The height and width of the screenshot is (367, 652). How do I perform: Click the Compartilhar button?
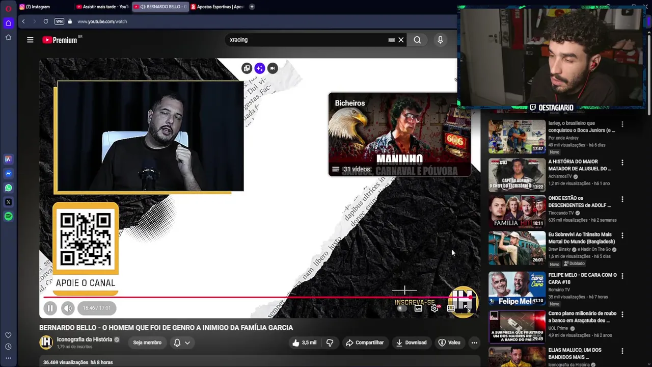click(x=365, y=343)
